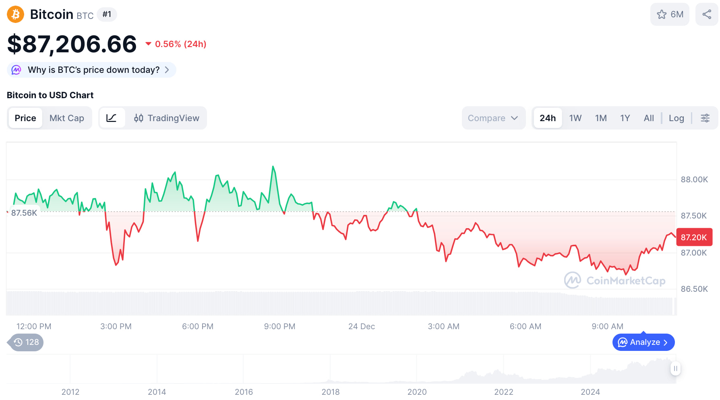The image size is (720, 400).
Task: Click the $87,206.66 price value
Action: tap(72, 44)
